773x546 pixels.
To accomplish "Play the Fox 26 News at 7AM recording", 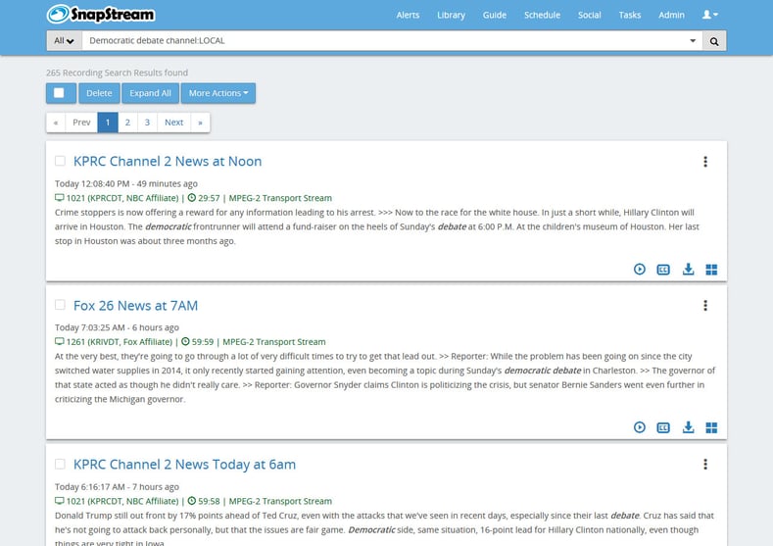I will [640, 427].
